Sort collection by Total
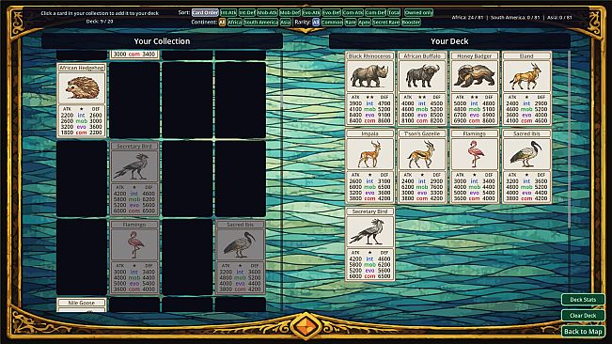 tap(394, 12)
